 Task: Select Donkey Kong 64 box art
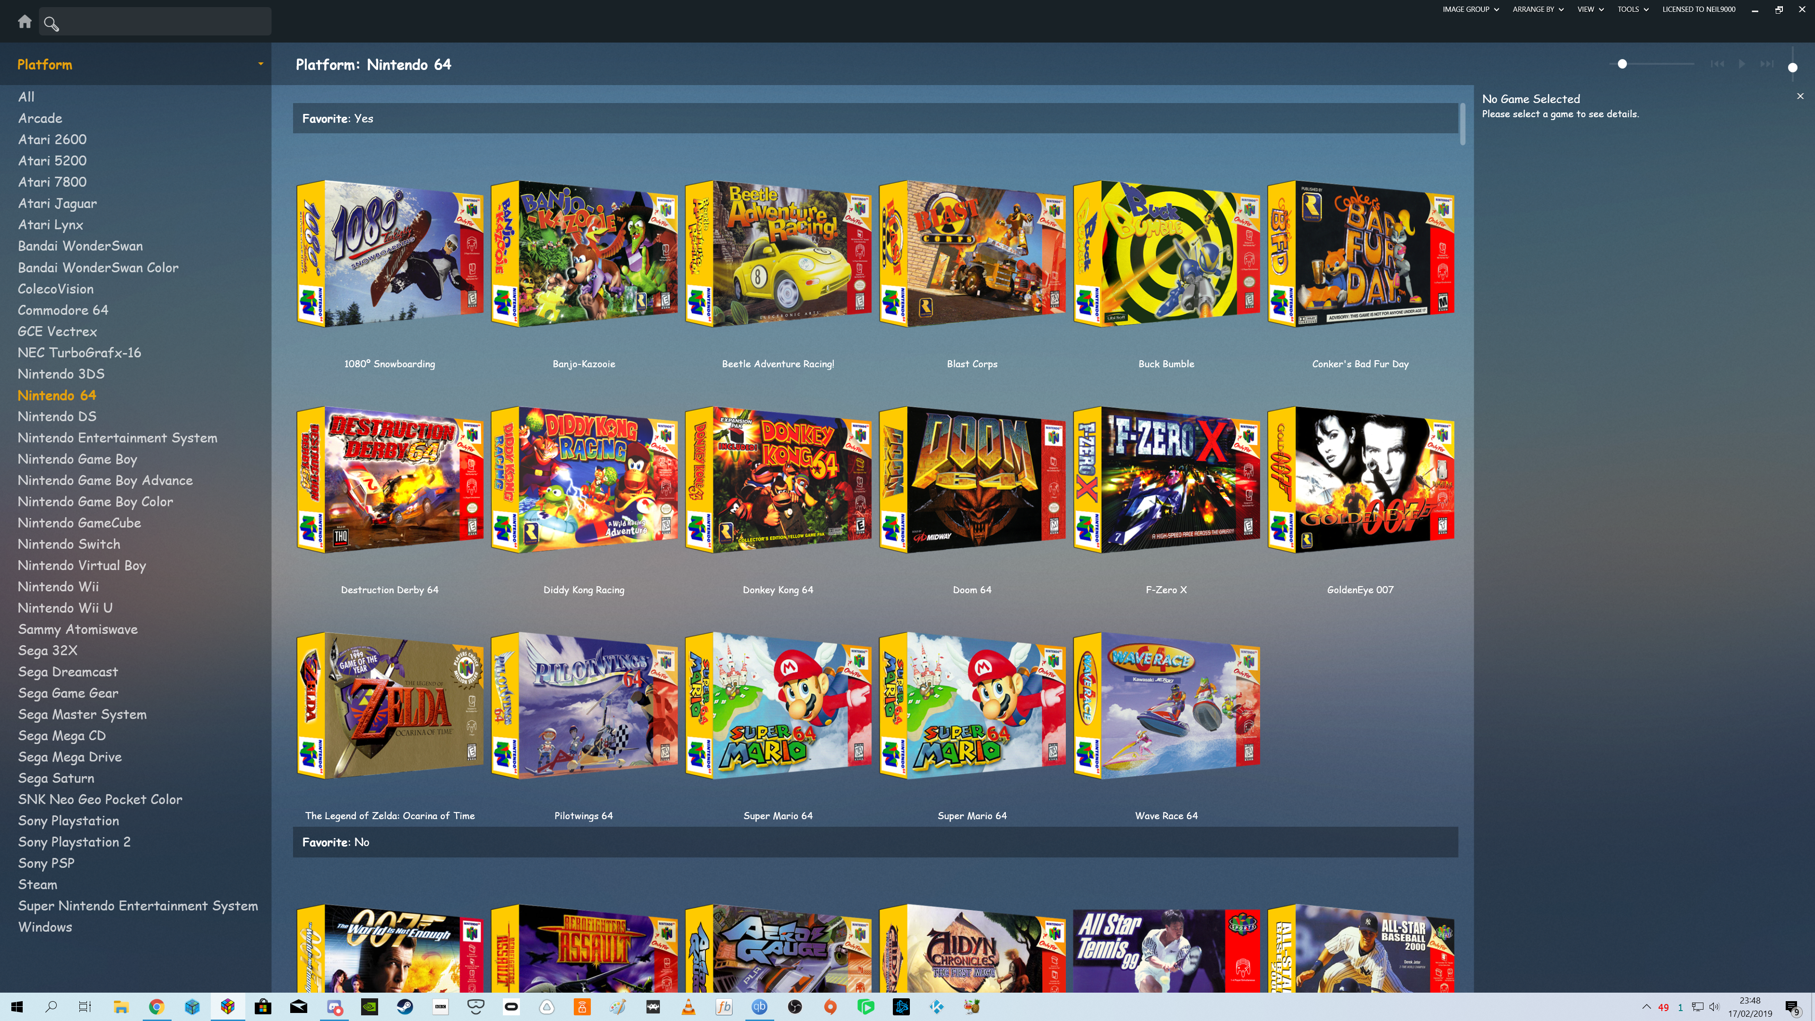coord(778,480)
